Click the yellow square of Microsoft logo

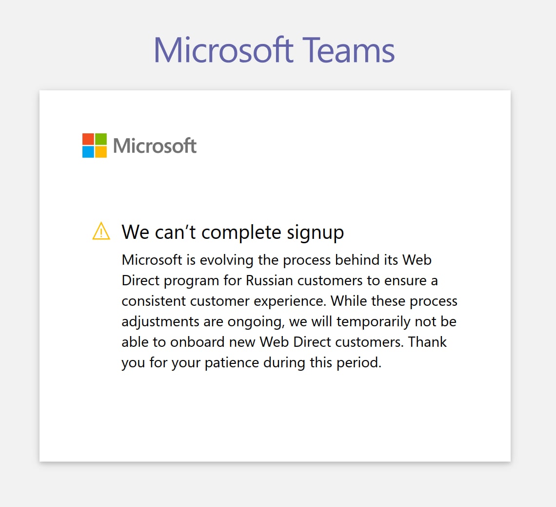tap(100, 152)
